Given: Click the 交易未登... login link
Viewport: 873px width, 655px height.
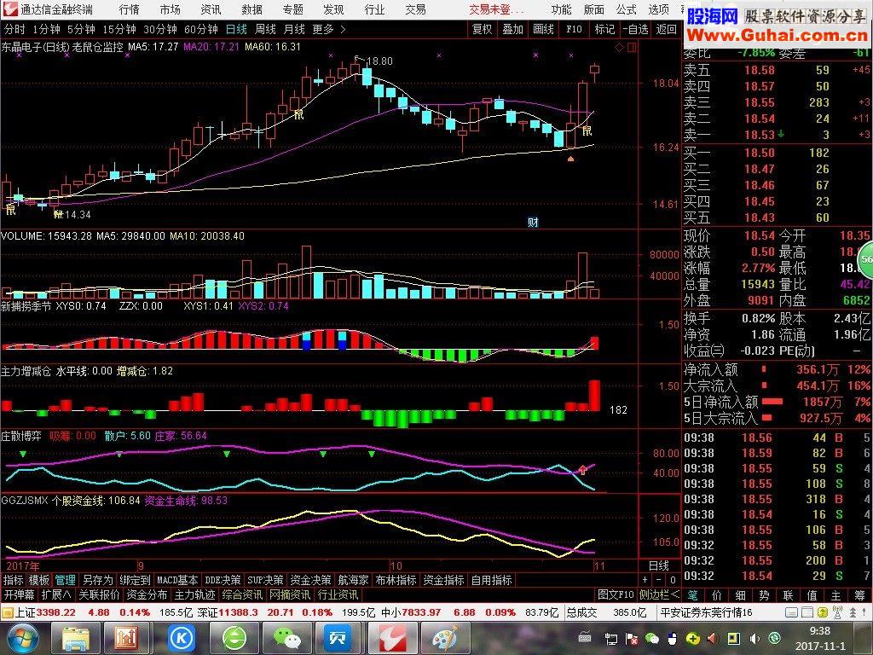Looking at the screenshot, I should tap(497, 9).
